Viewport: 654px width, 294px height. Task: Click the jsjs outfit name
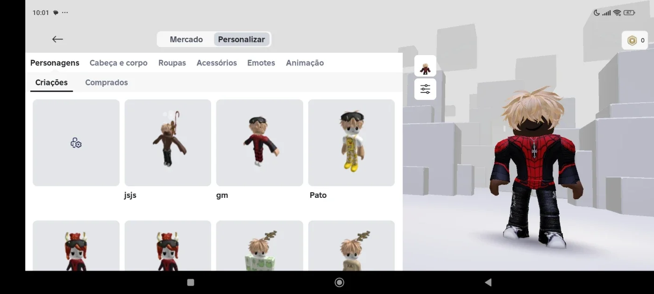[x=130, y=196]
